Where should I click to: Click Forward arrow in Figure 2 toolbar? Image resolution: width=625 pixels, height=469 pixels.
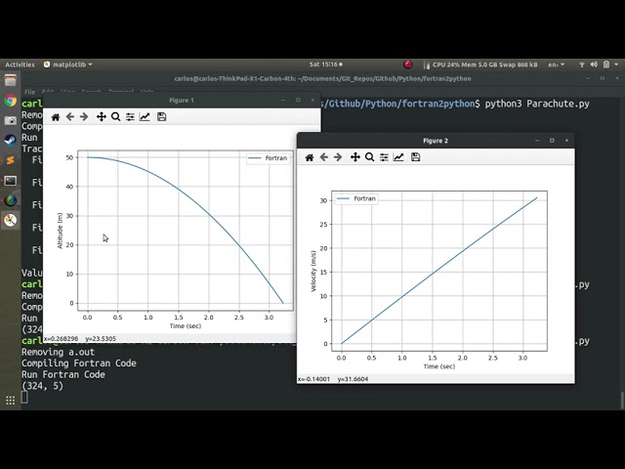pos(338,157)
